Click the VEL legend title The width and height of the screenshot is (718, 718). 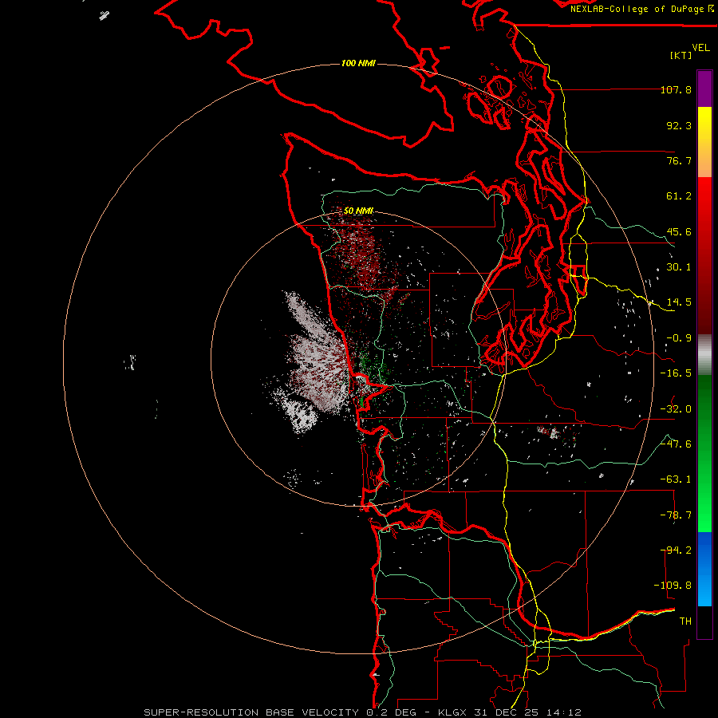[700, 48]
